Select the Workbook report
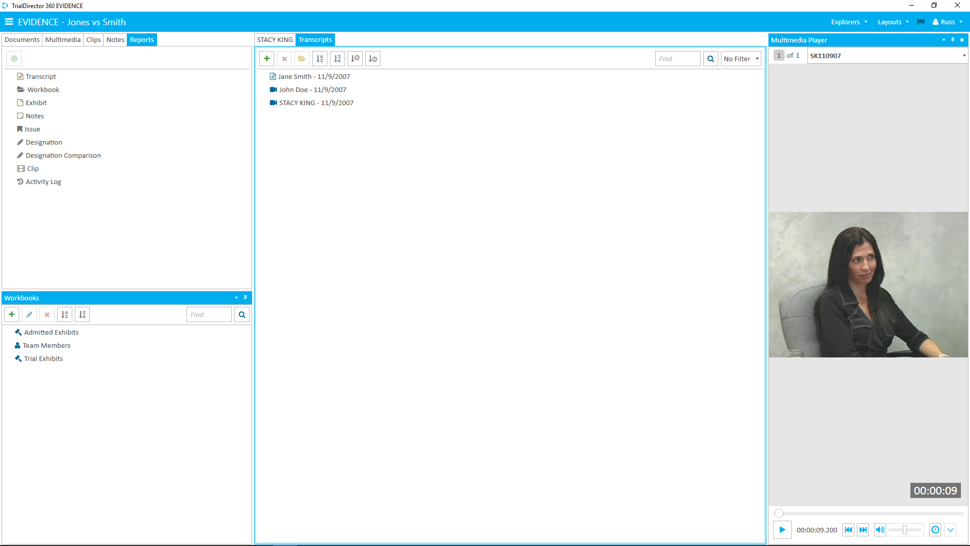 [38, 89]
